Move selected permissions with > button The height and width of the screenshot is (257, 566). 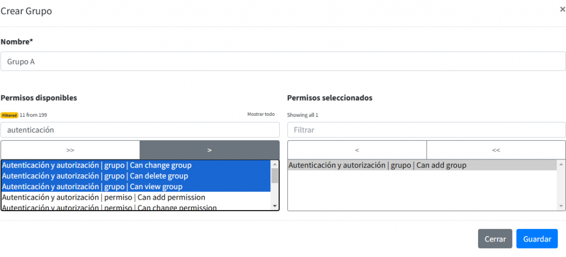click(x=209, y=150)
